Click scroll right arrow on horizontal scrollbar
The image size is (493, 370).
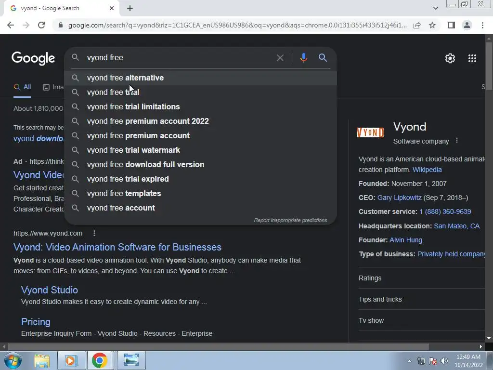481,347
